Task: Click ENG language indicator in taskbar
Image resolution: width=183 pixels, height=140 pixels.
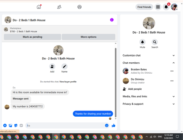Action: pyautogui.click(x=160, y=137)
